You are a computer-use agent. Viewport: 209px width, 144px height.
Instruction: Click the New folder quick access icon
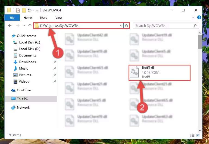coord(24,10)
